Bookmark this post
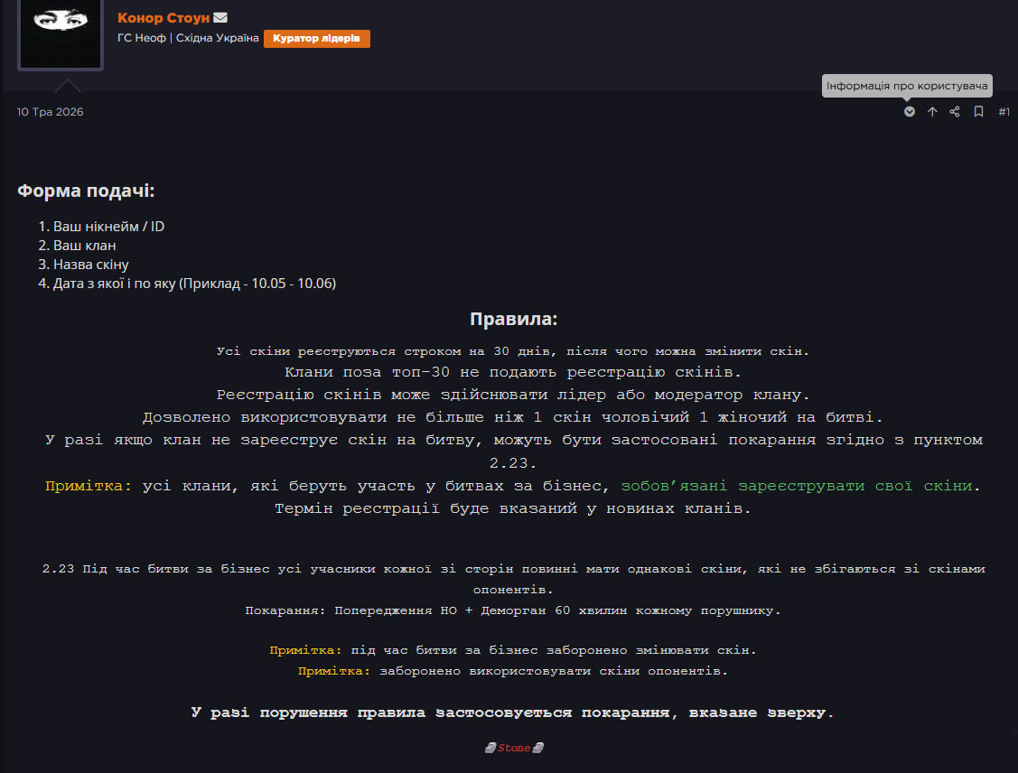The width and height of the screenshot is (1018, 773). [x=978, y=112]
